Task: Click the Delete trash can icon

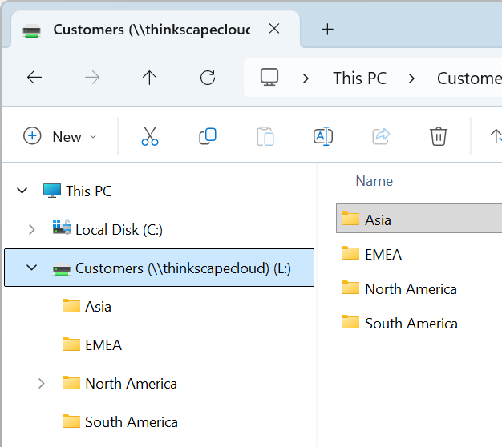Action: click(438, 136)
